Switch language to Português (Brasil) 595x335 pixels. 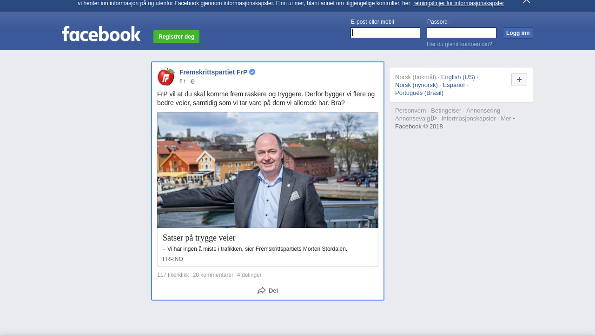tap(419, 93)
